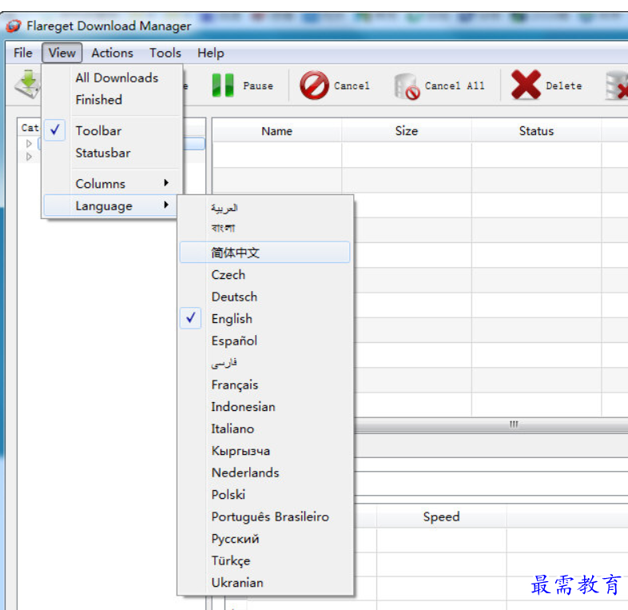Open the File menu
This screenshot has height=610, width=628.
[23, 53]
